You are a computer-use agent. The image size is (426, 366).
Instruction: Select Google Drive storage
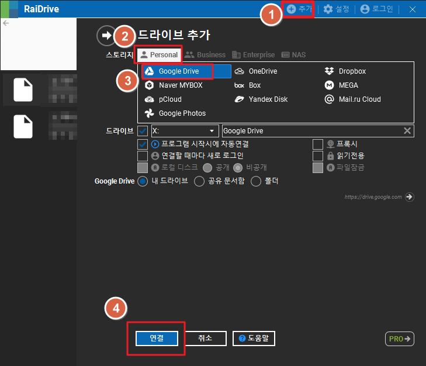[186, 71]
